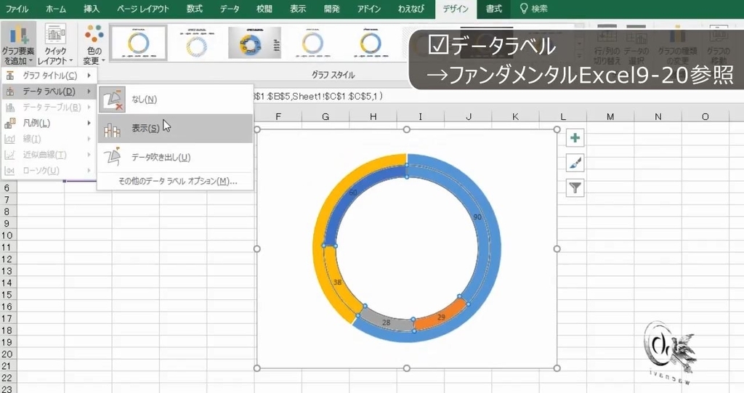744x393 pixels.
Task: Open the データラベル submenu entry
Action: [49, 91]
